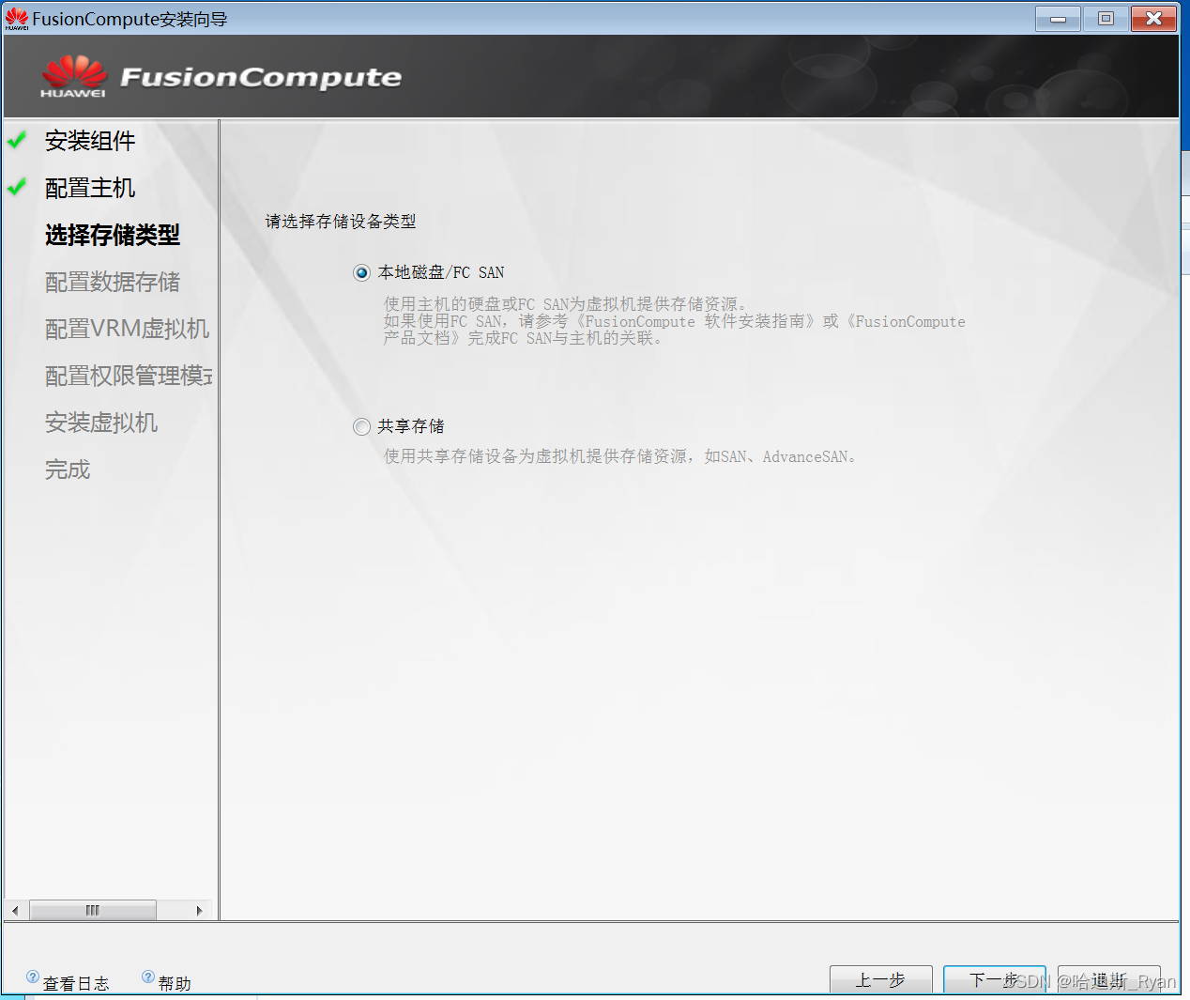Image resolution: width=1190 pixels, height=1000 pixels.
Task: Click the question icon beside 查看日志
Action: (33, 977)
